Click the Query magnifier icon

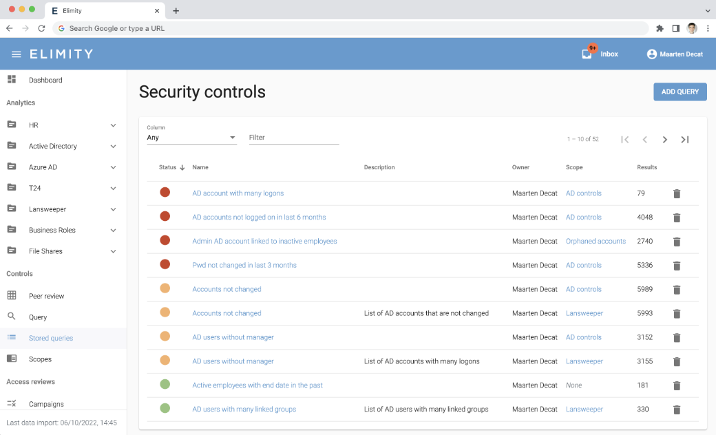pyautogui.click(x=12, y=317)
